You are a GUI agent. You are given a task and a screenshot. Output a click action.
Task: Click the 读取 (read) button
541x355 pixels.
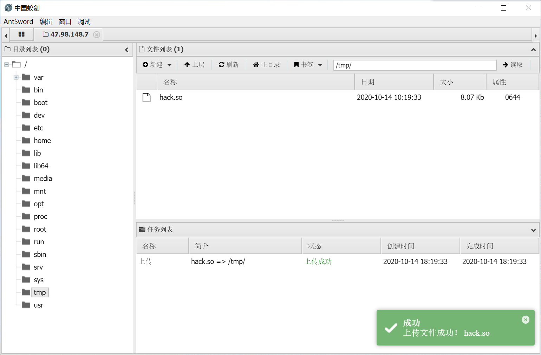pyautogui.click(x=513, y=65)
